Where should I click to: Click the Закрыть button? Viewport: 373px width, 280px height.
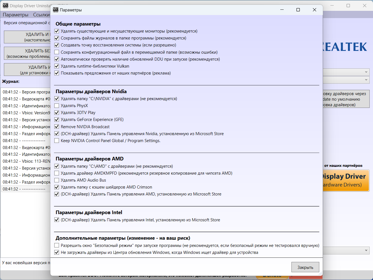pos(305,267)
